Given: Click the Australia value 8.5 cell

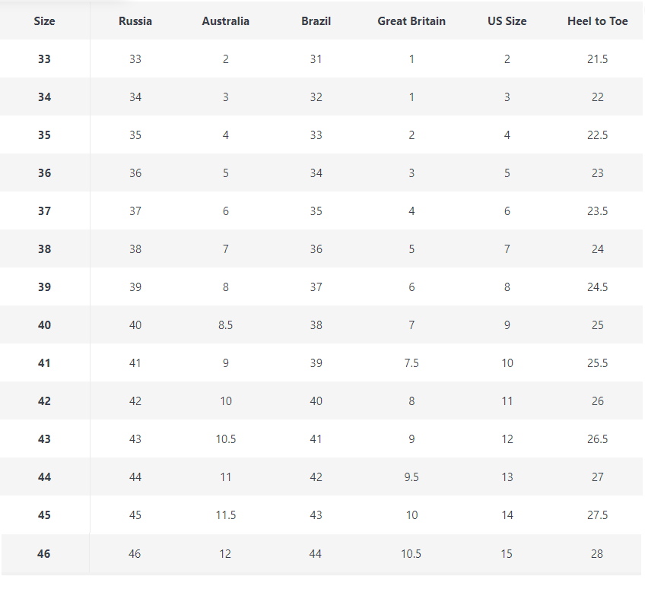Looking at the screenshot, I should click(225, 325).
